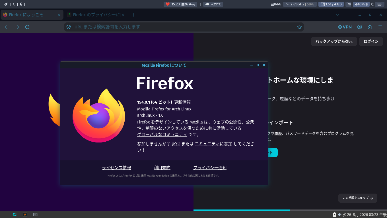Click the battery charging icon in the bottom tray

335,215
